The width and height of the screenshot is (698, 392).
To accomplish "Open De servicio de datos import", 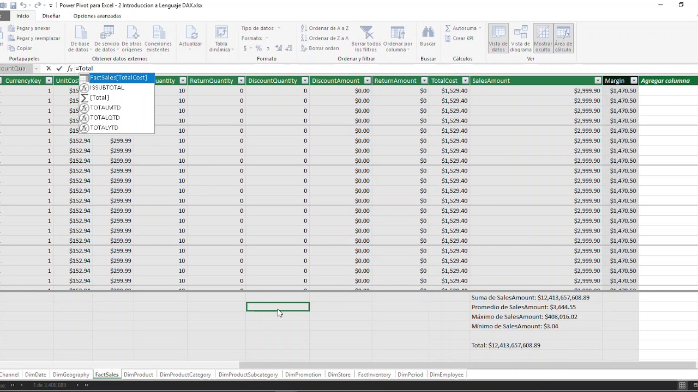I will click(x=106, y=39).
